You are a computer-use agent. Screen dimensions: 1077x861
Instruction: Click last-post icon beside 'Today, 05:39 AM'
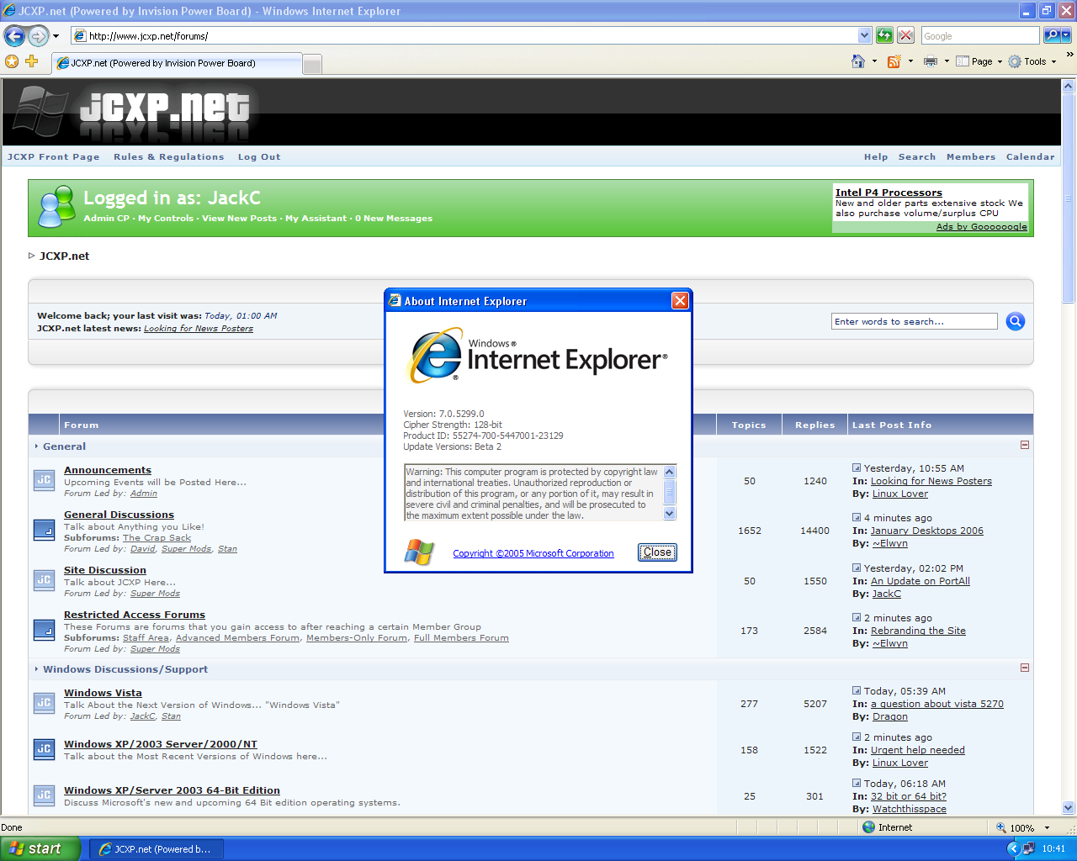(x=857, y=690)
